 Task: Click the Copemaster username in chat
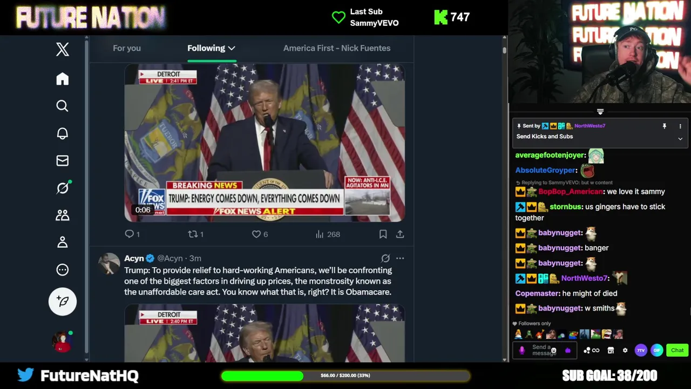(x=537, y=293)
